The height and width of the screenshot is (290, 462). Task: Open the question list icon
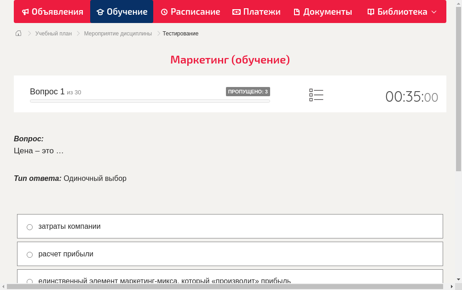[316, 94]
